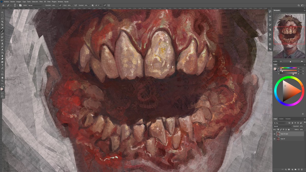Toggle lock position
Screen dimensions: 306x172
[x=283, y=129]
